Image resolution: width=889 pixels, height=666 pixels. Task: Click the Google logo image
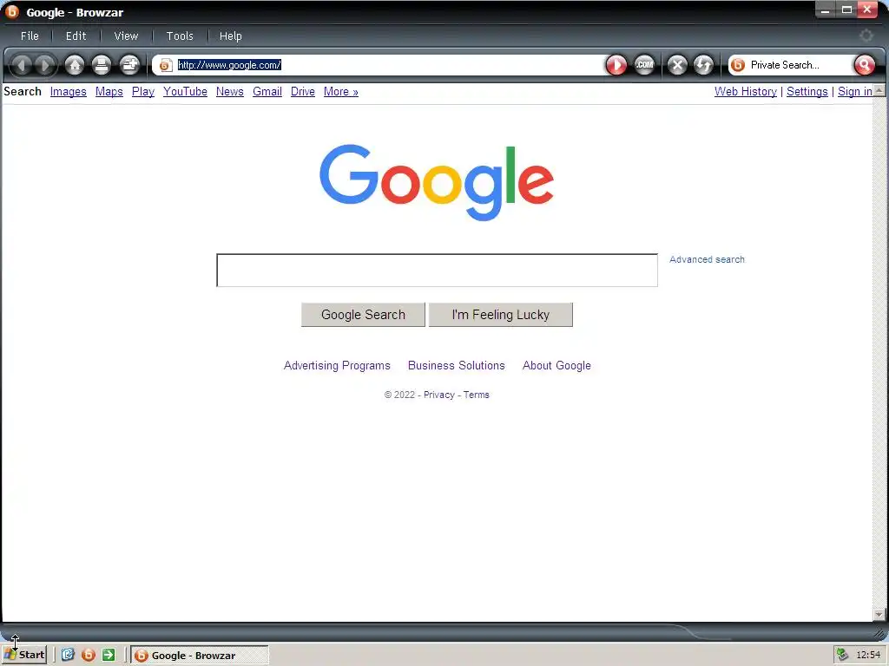[437, 182]
